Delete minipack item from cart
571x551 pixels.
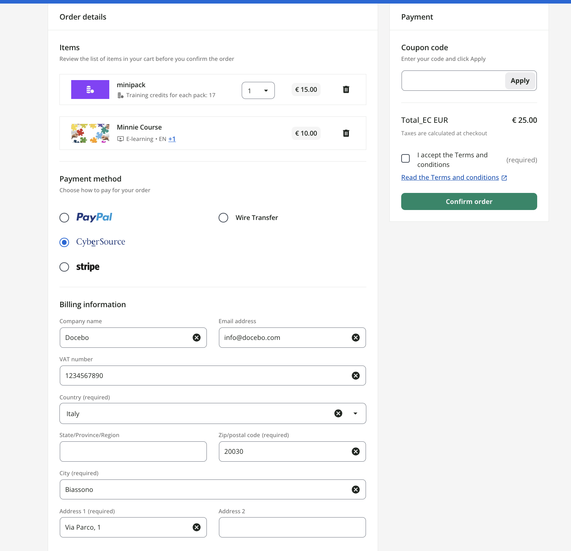pyautogui.click(x=346, y=90)
